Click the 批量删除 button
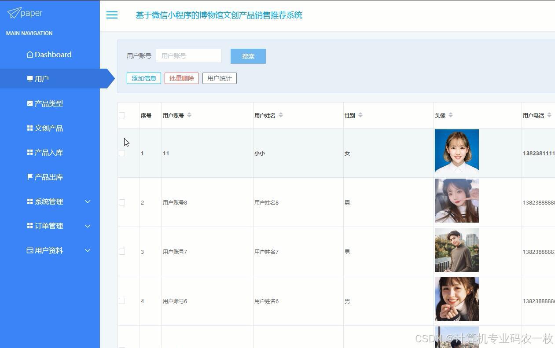 [x=182, y=78]
